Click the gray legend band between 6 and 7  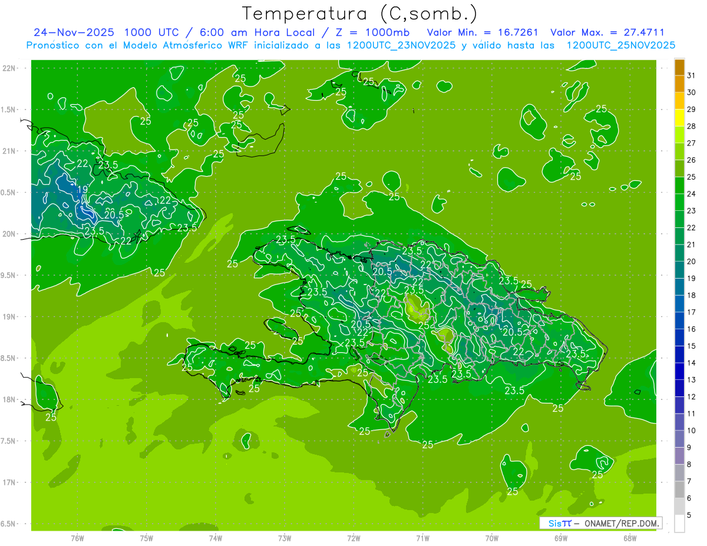679,489
